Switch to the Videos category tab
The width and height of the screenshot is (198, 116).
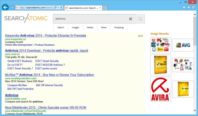tap(90, 28)
